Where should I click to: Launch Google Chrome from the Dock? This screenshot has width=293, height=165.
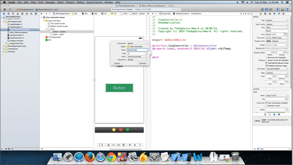[x=111, y=157]
